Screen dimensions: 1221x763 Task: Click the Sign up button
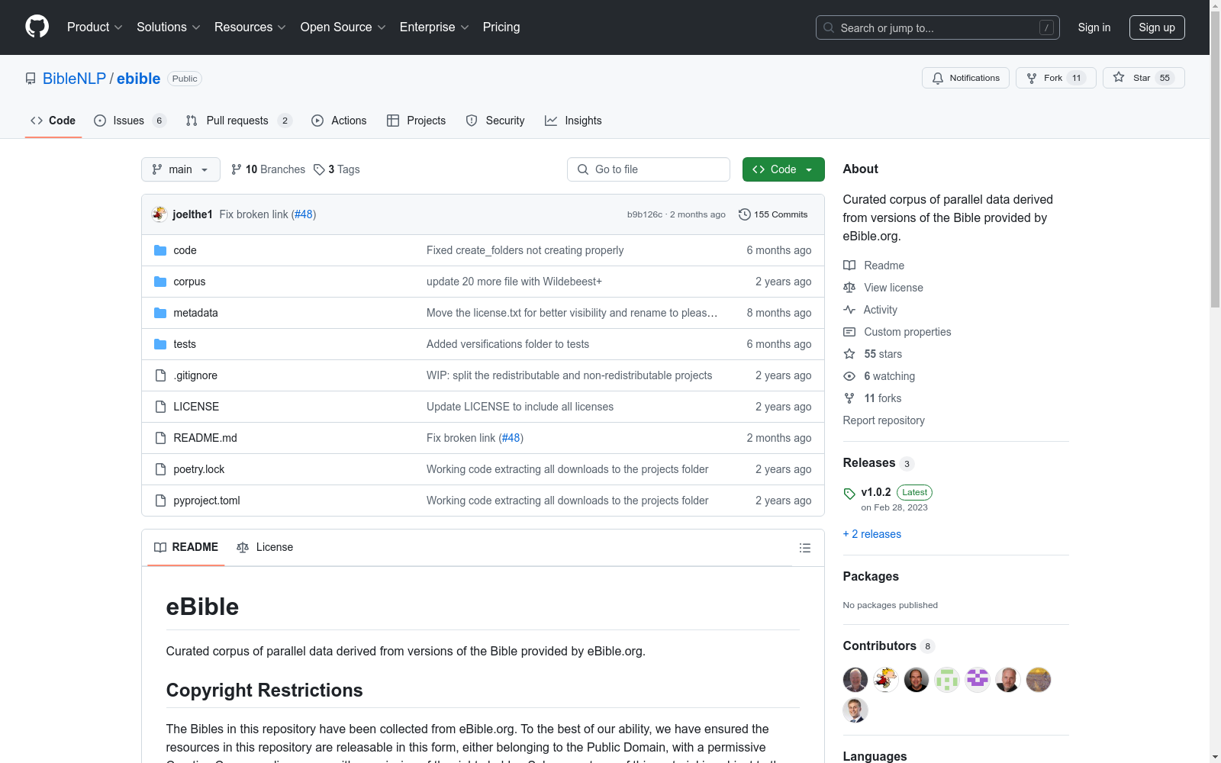pos(1157,27)
